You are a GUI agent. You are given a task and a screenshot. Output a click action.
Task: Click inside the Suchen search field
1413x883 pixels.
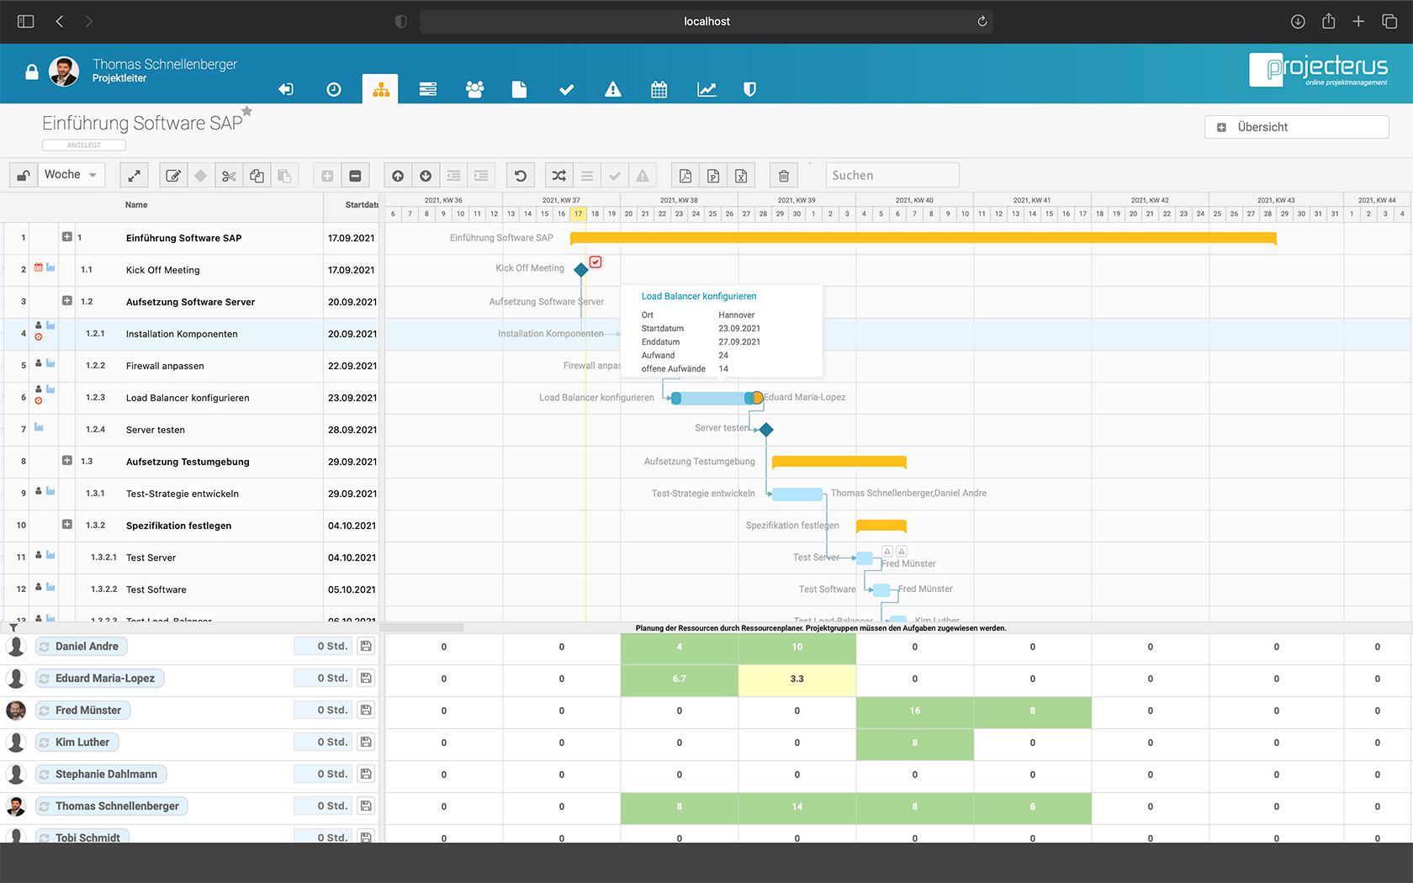pos(892,175)
